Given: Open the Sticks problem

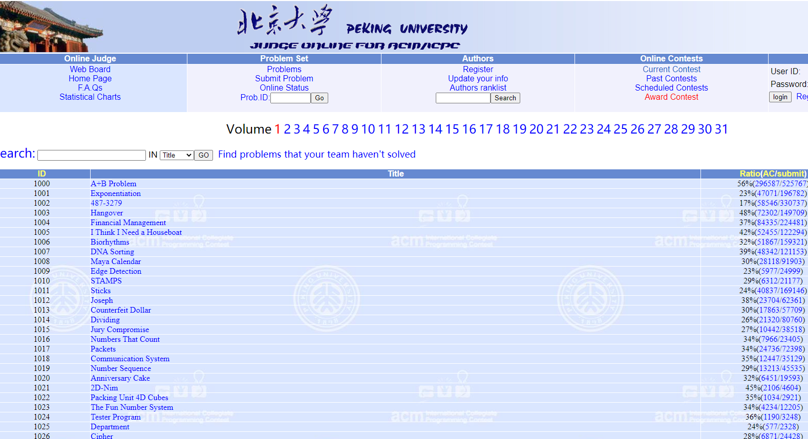Looking at the screenshot, I should [101, 291].
